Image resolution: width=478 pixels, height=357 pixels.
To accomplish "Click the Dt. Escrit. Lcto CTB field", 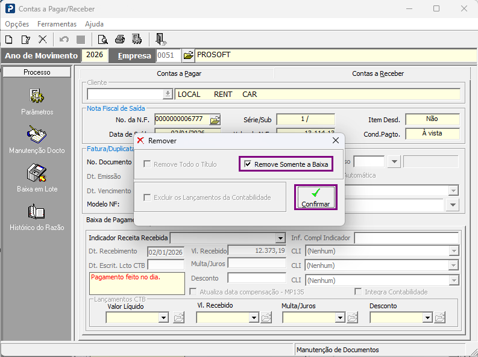I will point(166,265).
